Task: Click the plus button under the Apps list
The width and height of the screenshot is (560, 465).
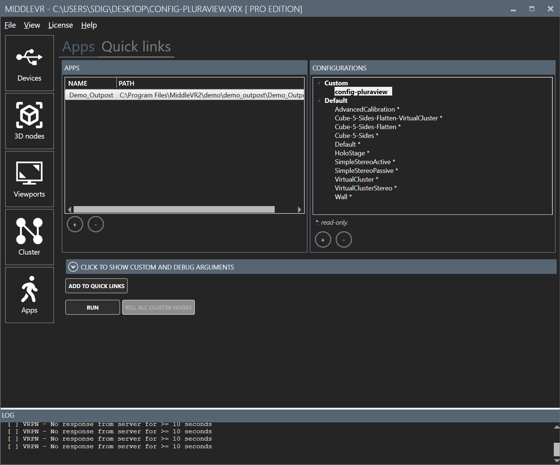Action: pyautogui.click(x=75, y=224)
